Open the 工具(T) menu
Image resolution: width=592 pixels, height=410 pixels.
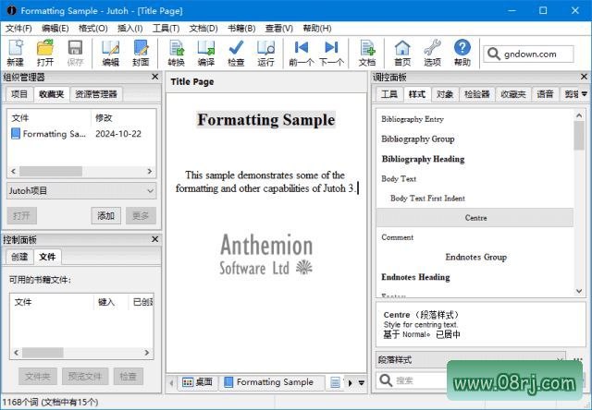point(166,29)
